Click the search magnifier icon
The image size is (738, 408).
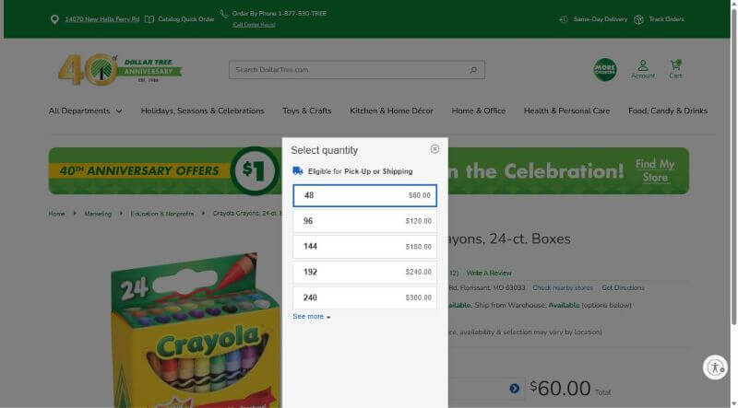coord(473,70)
